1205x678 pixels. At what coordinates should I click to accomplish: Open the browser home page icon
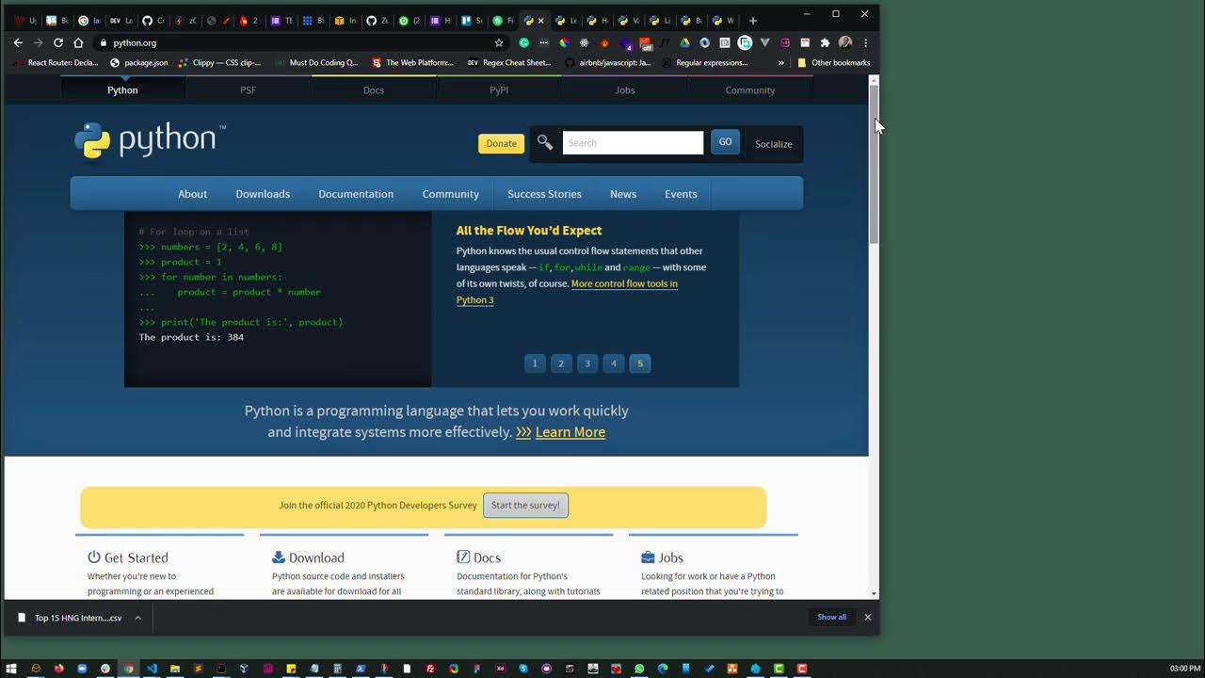[78, 42]
